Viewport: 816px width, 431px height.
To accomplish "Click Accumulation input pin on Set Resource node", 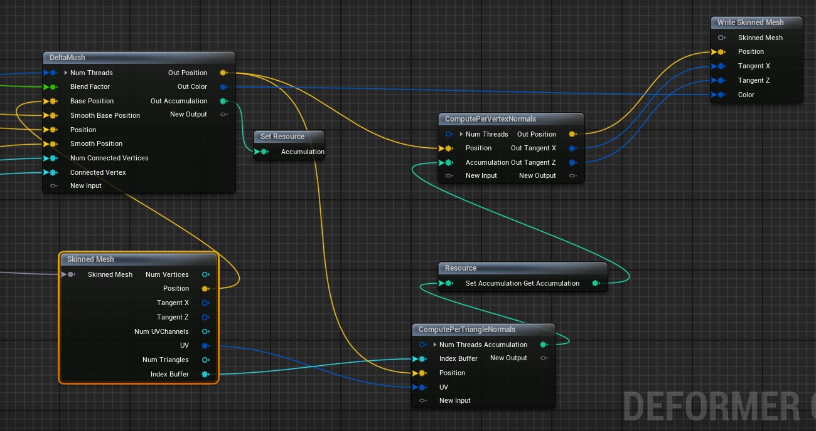I will coord(264,152).
